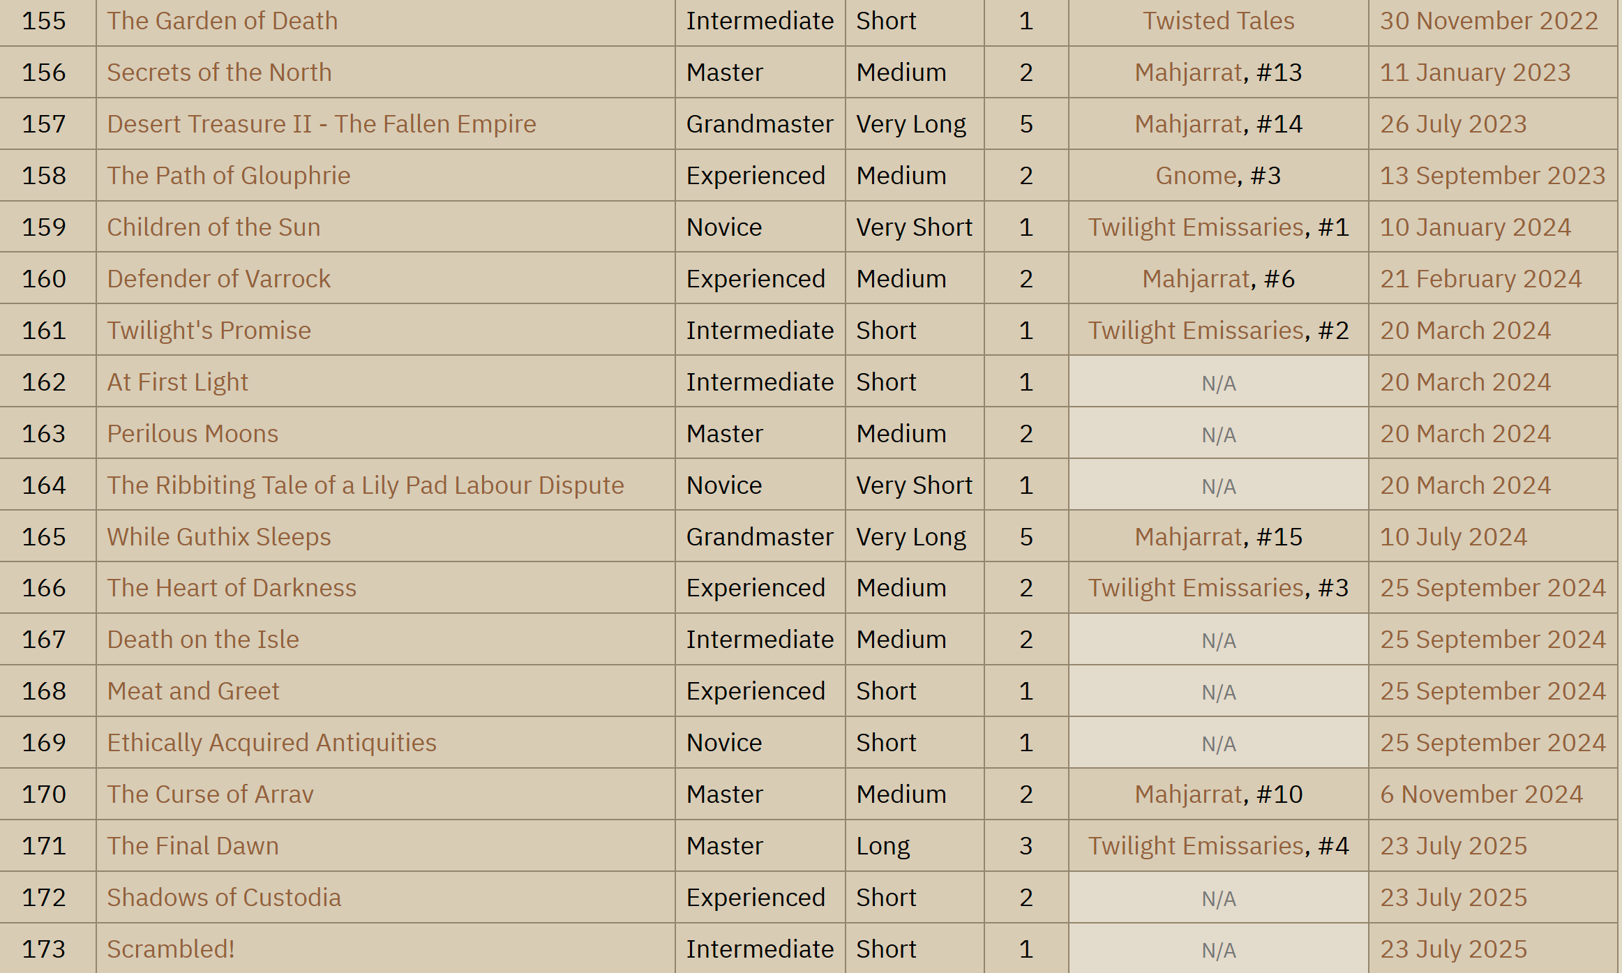1622x973 pixels.
Task: Click the Twilight's Promise link
Action: (x=209, y=331)
